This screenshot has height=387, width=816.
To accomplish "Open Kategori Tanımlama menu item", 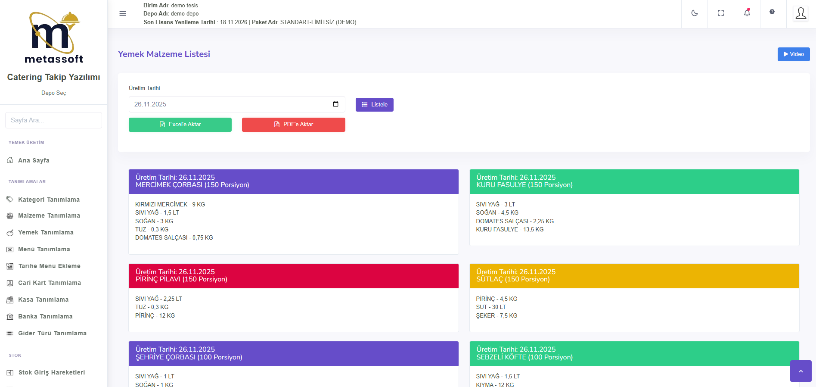I will tap(49, 200).
